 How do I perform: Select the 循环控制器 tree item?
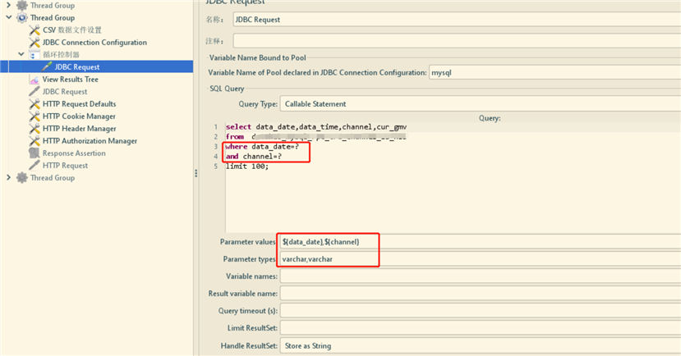tap(62, 55)
